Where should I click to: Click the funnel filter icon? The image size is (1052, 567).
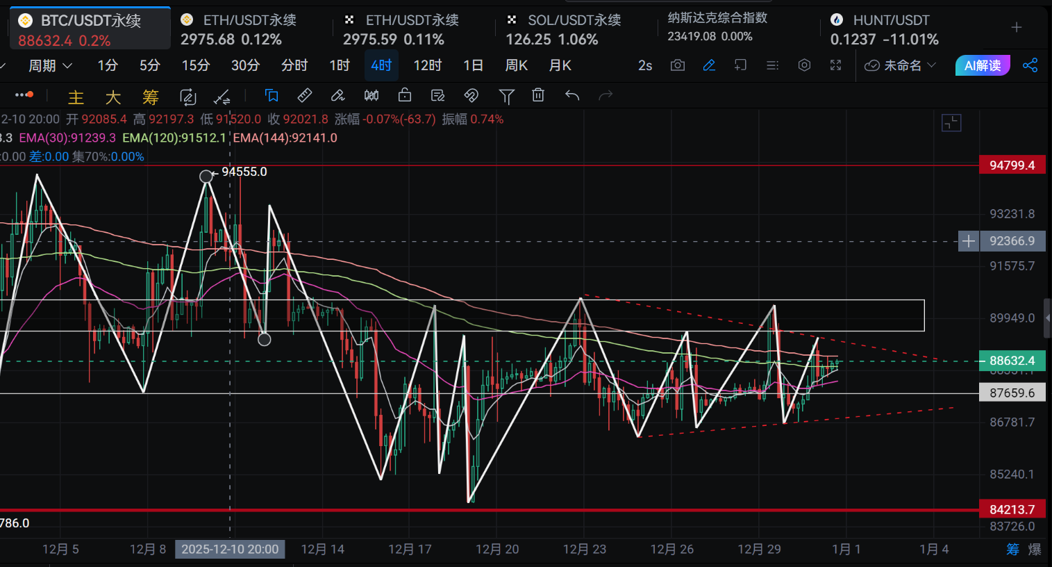[506, 96]
